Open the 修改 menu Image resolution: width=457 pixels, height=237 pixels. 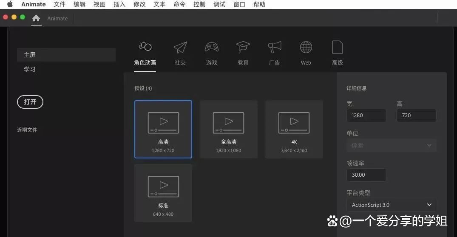click(x=139, y=4)
